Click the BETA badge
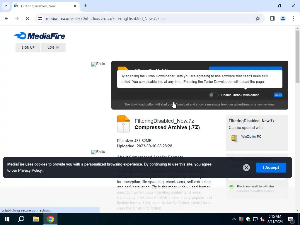Viewport: 300px width, 225px height. tap(278, 95)
